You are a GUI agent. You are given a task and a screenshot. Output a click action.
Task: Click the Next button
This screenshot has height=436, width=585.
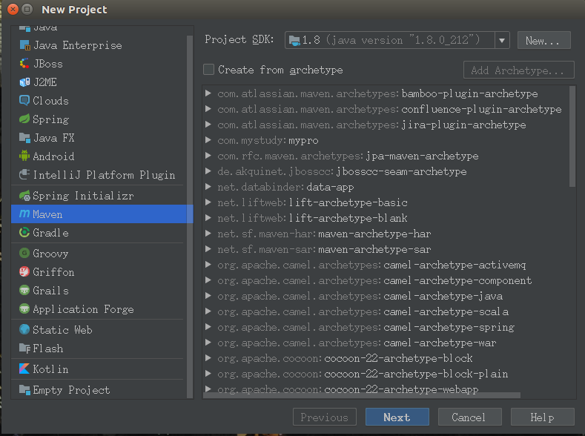[397, 417]
